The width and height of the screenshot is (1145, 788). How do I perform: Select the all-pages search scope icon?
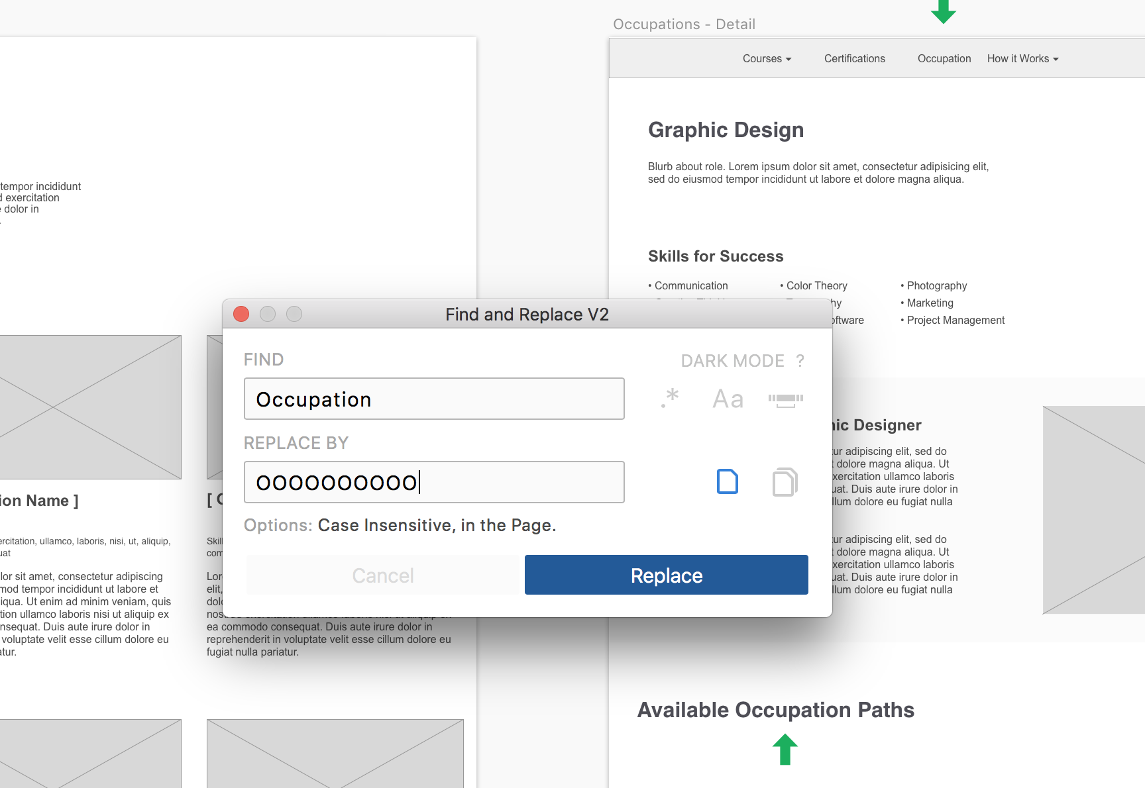pos(784,481)
